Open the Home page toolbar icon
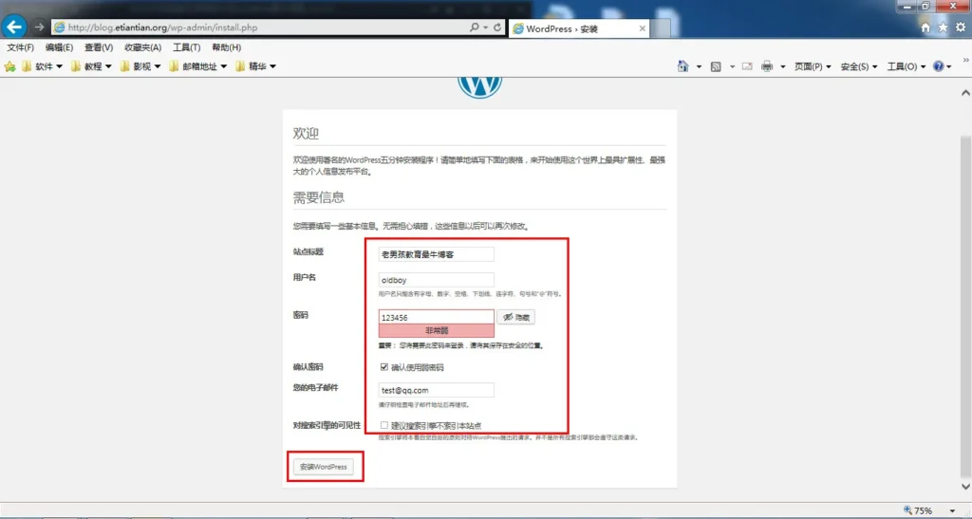The width and height of the screenshot is (972, 519). pos(682,66)
